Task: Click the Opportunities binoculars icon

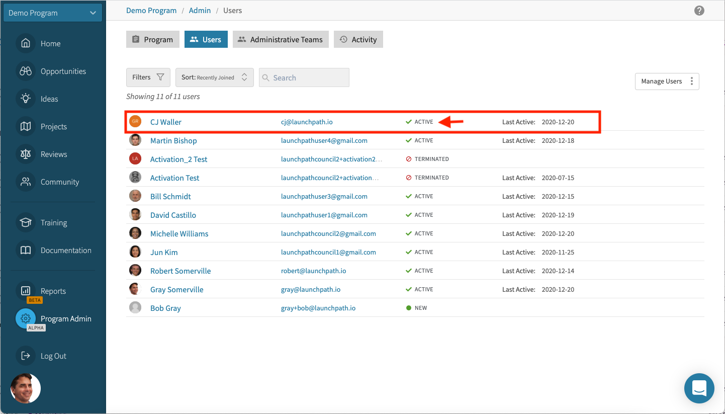Action: 26,71
